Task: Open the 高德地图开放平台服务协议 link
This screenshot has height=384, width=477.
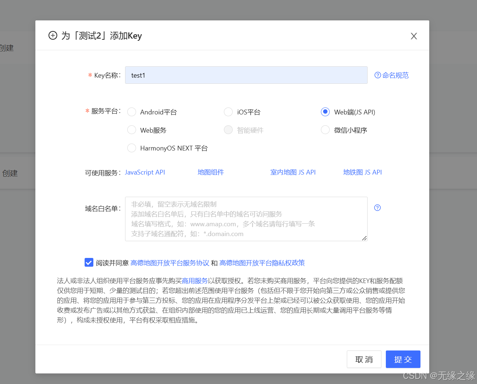Action: 170,263
